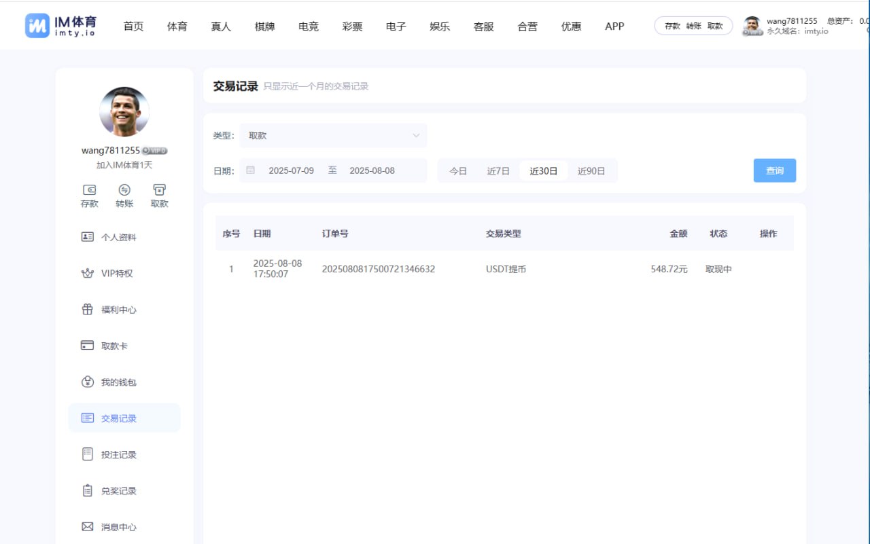Click the IM体育 logo in header
Image resolution: width=870 pixels, height=544 pixels.
pos(60,26)
